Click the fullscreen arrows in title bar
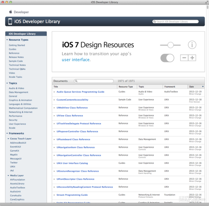Image resolution: width=209 pixels, height=206 pixels. click(x=207, y=2)
